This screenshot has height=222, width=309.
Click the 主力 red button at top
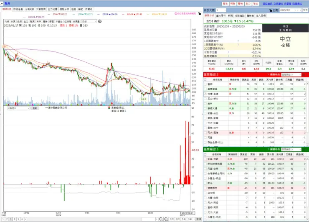coord(248,3)
